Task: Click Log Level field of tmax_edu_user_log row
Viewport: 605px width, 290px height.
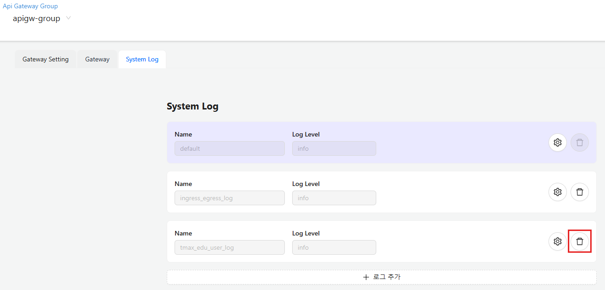Action: tap(334, 247)
